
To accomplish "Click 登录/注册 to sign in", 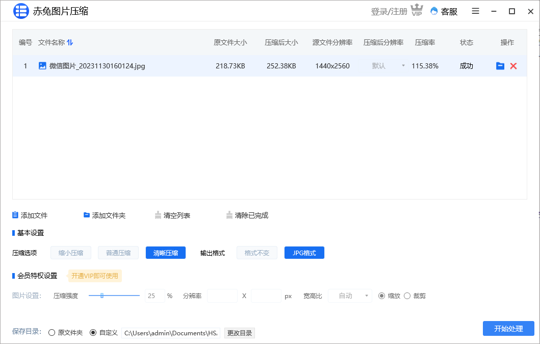I will click(x=390, y=11).
